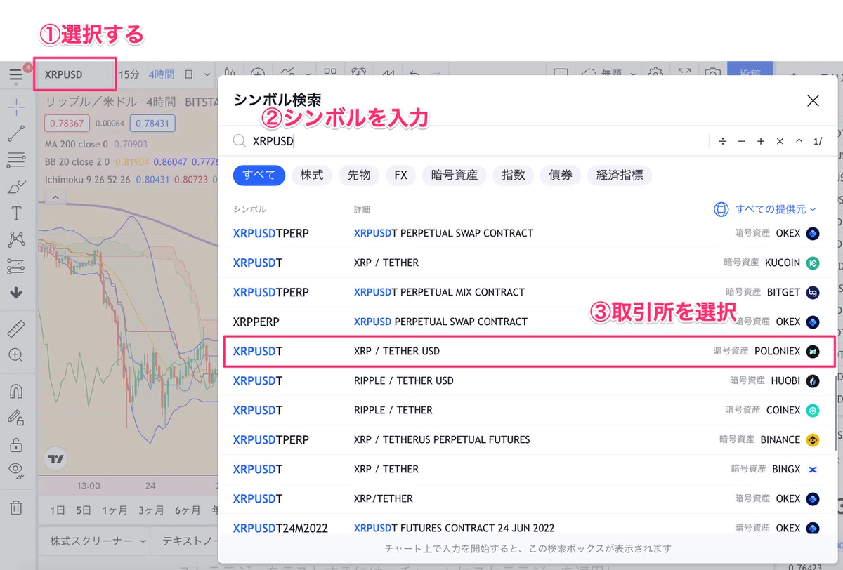Switch chart to 15分 interval
843x570 pixels.
point(129,74)
